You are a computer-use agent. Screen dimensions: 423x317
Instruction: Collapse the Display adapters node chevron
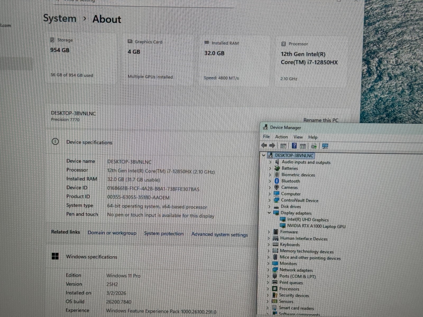(x=269, y=213)
